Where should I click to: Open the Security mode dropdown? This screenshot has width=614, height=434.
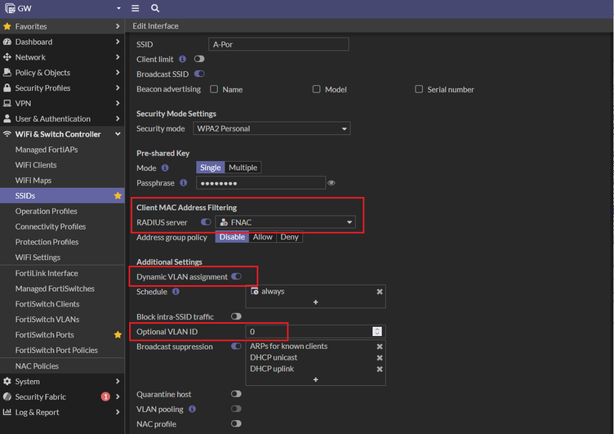point(271,128)
